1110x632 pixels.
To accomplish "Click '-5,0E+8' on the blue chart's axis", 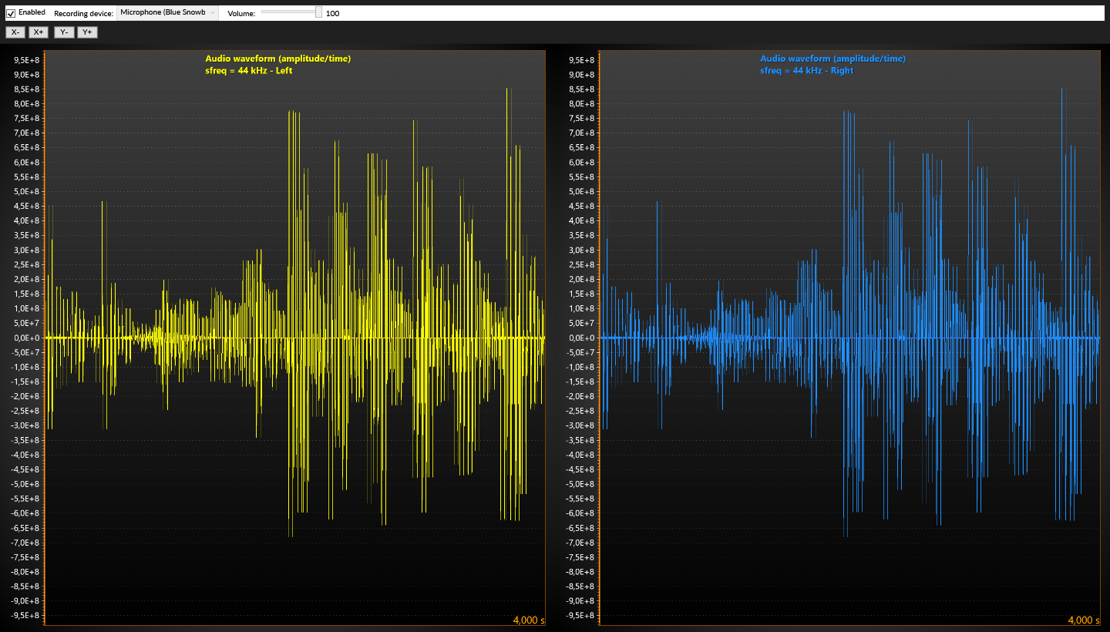I will point(580,484).
